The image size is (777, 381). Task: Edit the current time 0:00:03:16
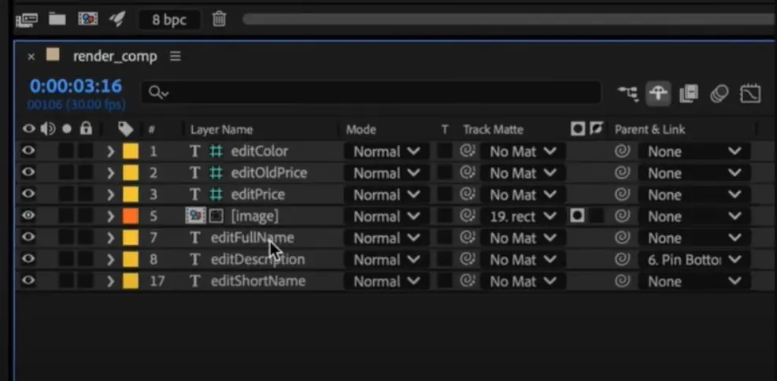click(76, 87)
